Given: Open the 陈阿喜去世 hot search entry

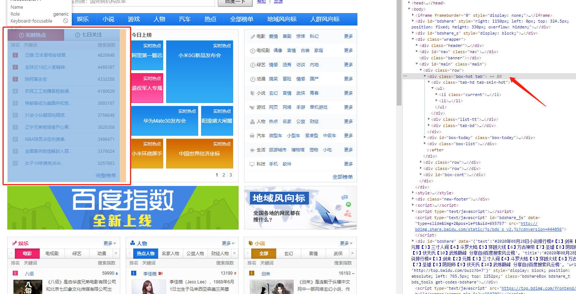Looking at the screenshot, I should click(x=36, y=79).
